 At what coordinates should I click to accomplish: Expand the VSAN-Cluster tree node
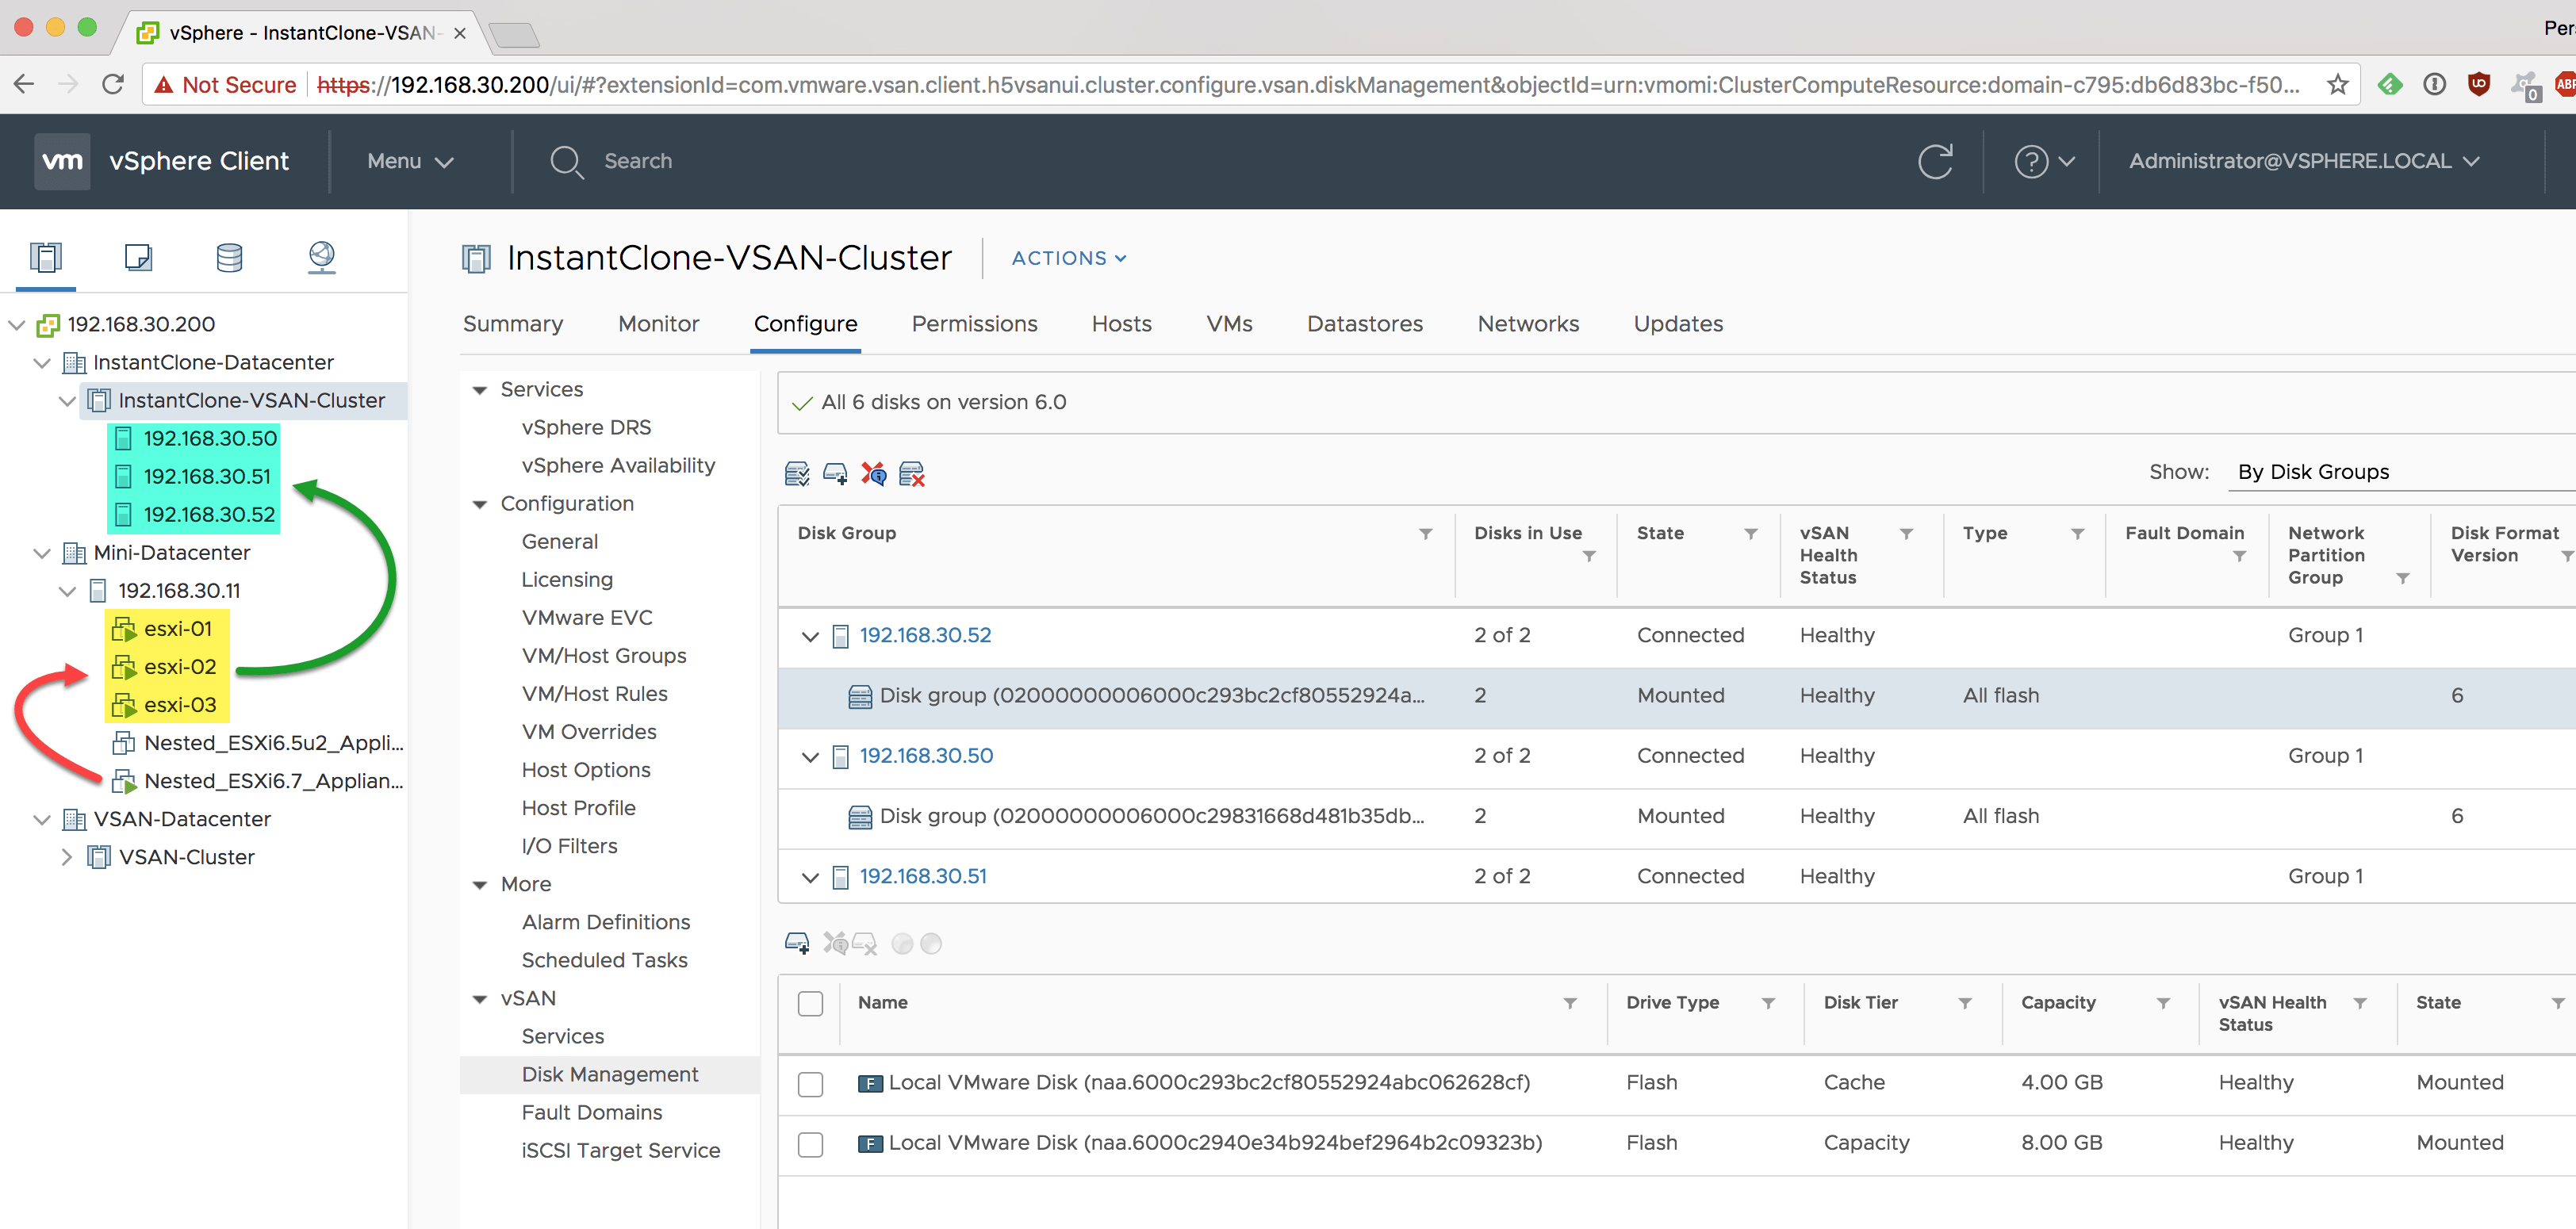pyautogui.click(x=67, y=857)
